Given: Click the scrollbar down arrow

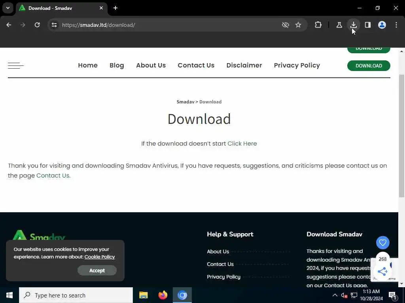Looking at the screenshot, I should [401, 284].
